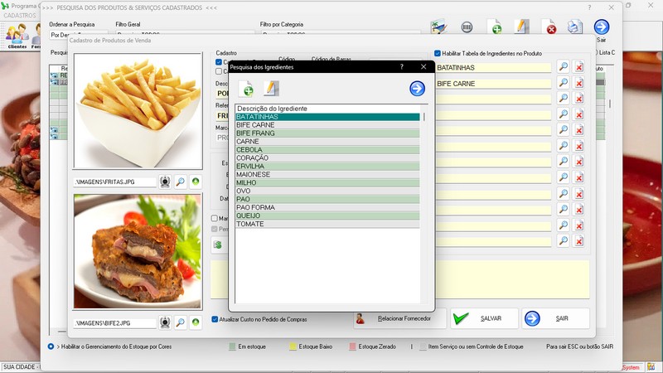Screen dimensions: 663x373
Task: Click new product document-plus icon in toolbar
Action: (x=494, y=27)
